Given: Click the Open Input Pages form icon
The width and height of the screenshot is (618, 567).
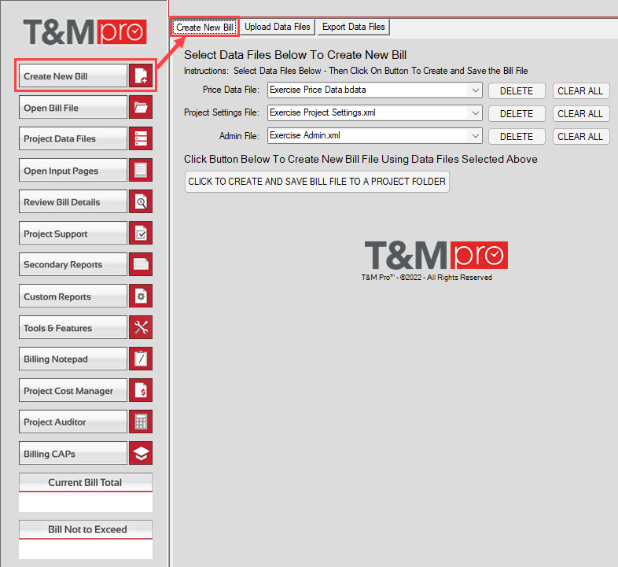Looking at the screenshot, I should 141,170.
